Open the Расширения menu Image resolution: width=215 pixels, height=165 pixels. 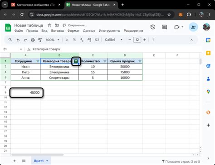click(x=133, y=31)
